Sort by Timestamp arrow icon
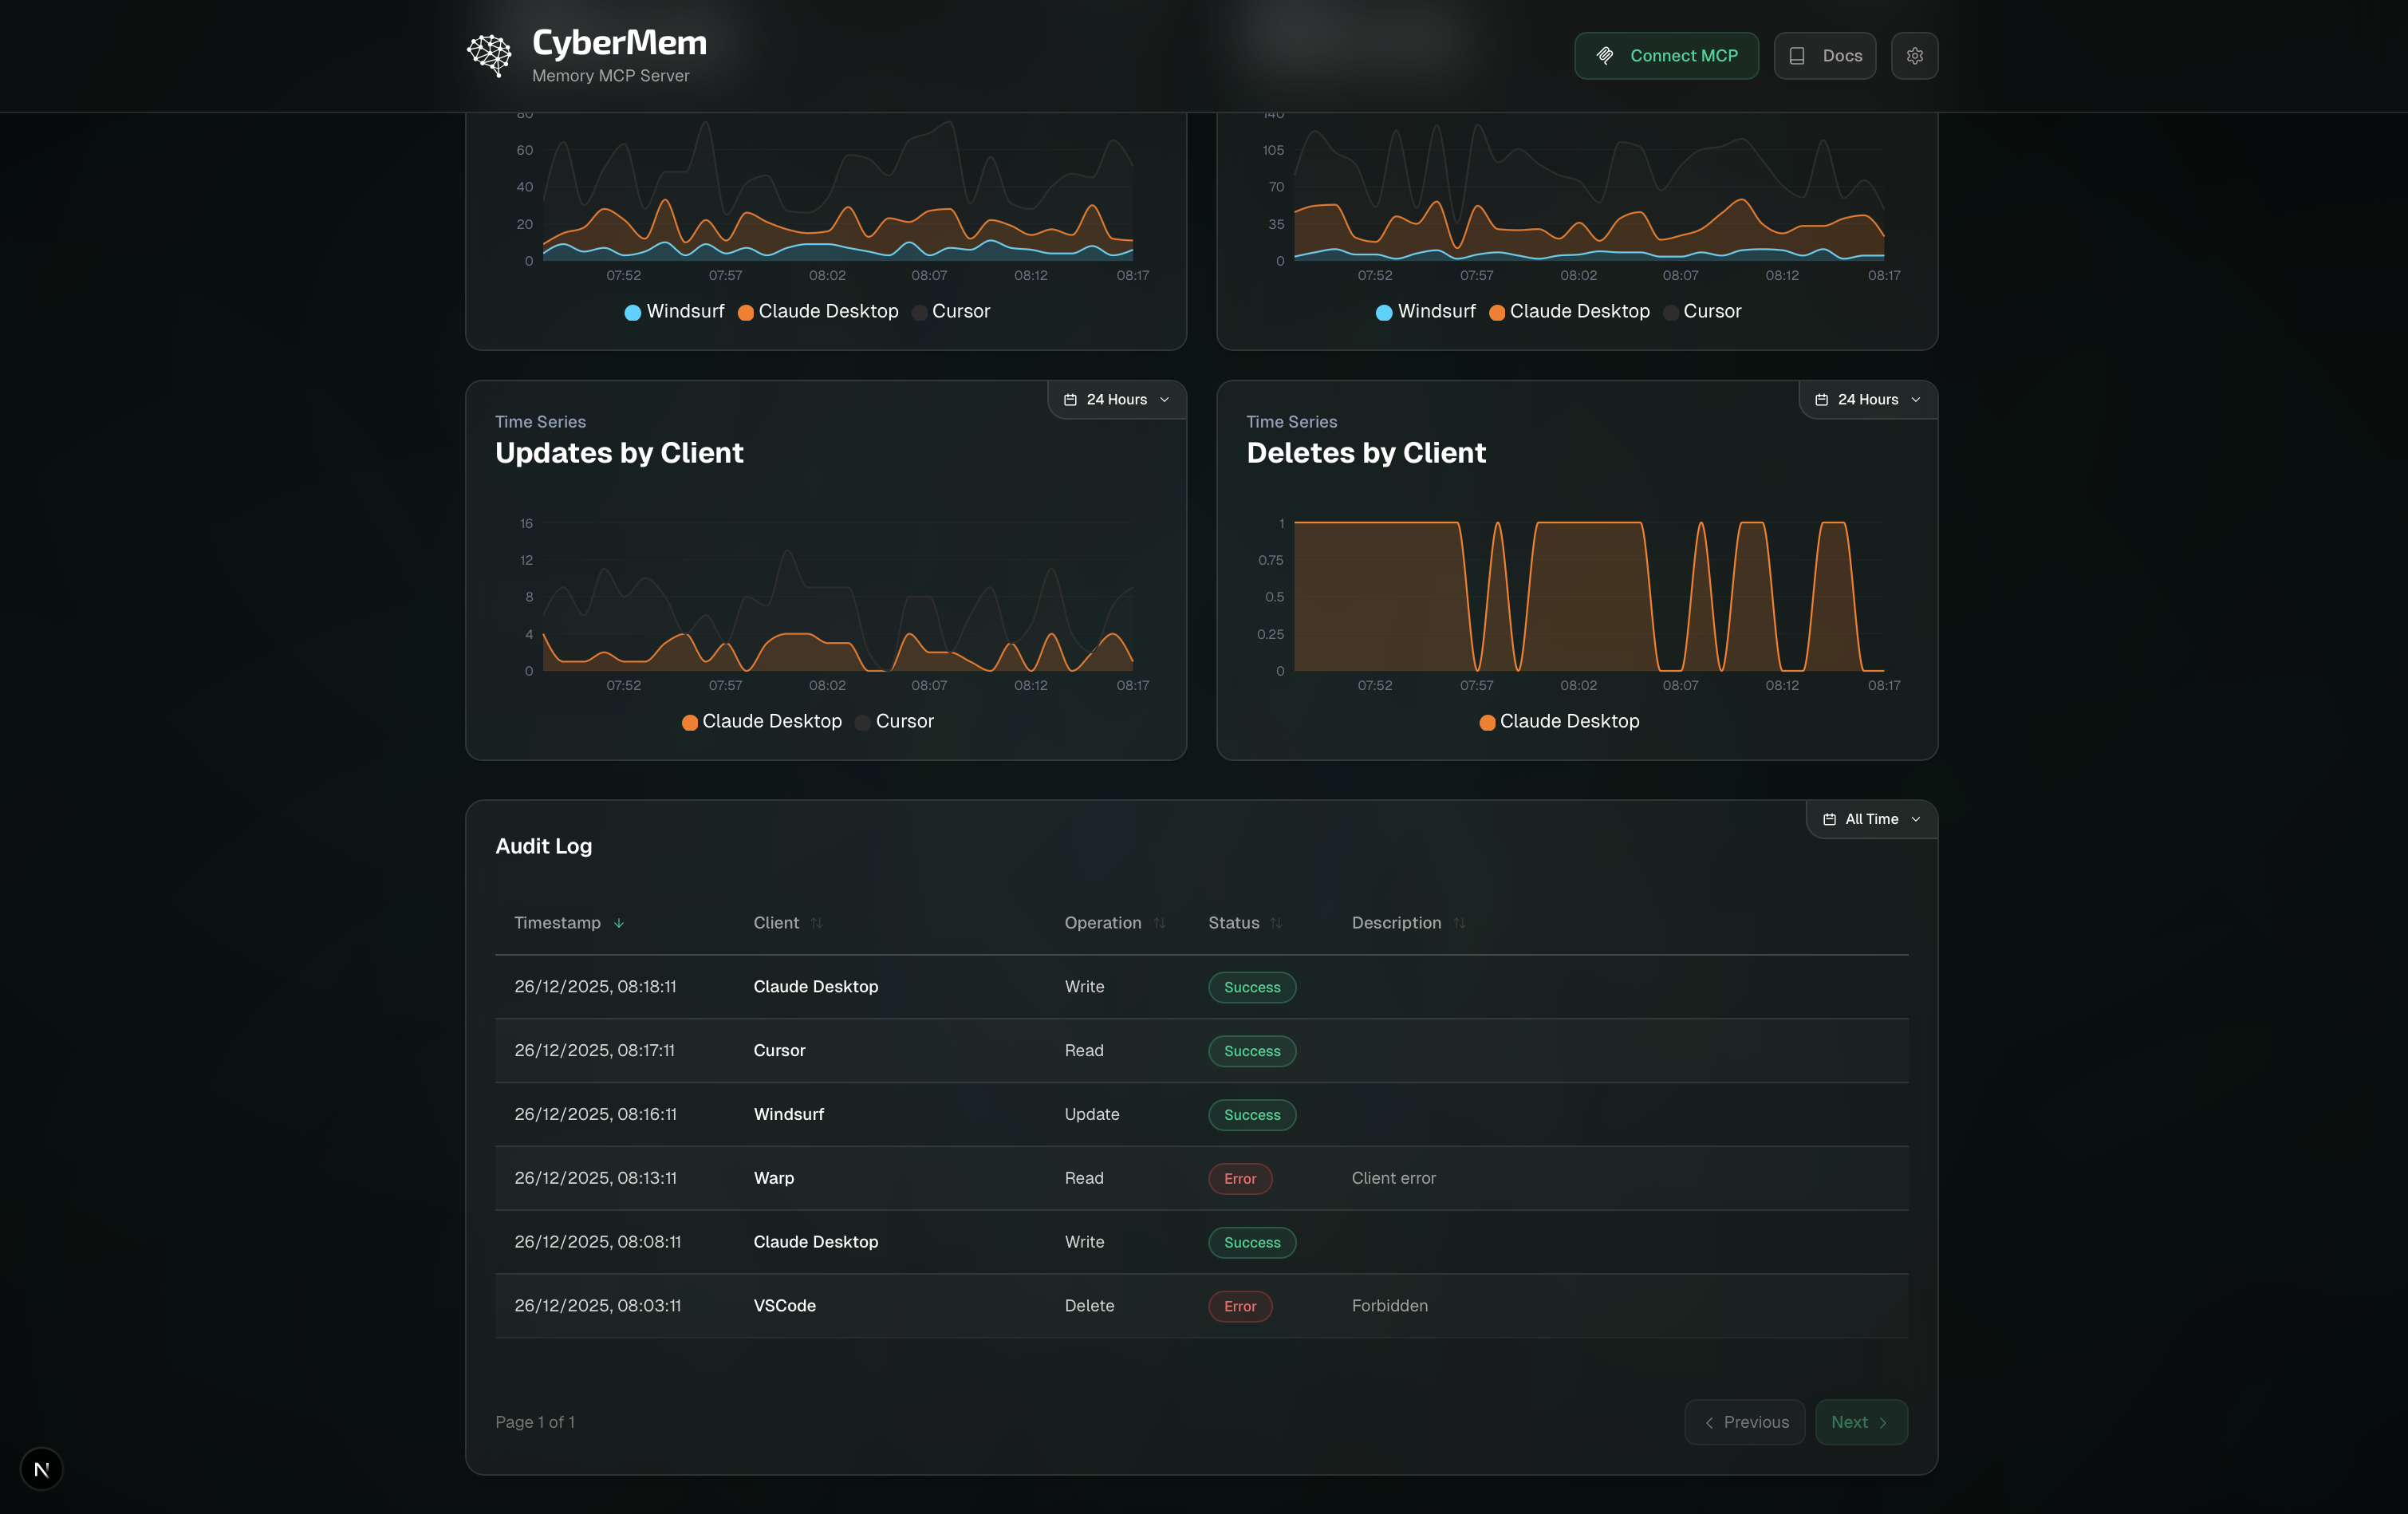 point(619,923)
